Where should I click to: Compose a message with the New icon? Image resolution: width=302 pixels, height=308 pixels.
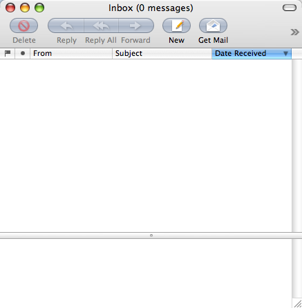[176, 26]
